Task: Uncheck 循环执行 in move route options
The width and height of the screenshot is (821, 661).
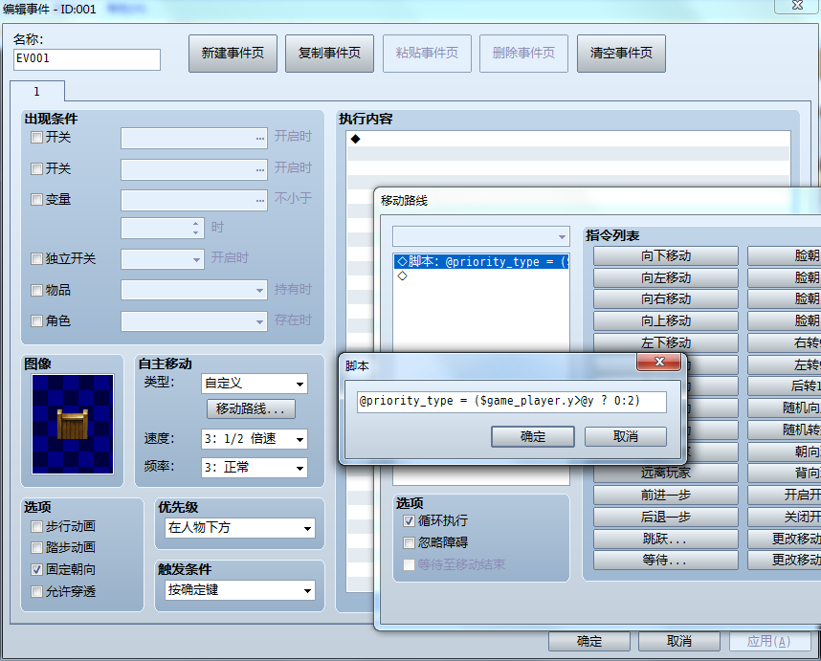Action: coord(409,520)
